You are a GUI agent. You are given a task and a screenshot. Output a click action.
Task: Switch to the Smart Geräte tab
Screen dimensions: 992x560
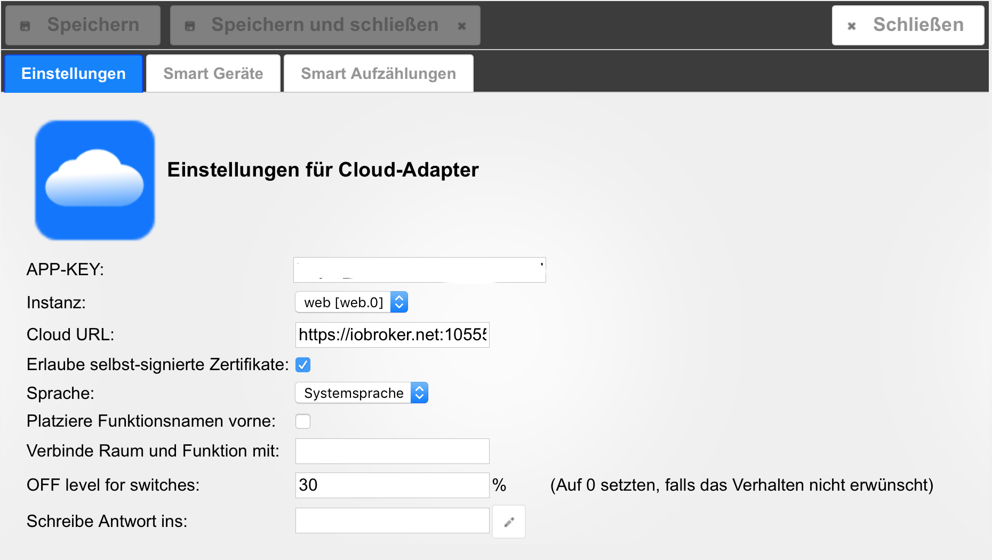coord(213,74)
